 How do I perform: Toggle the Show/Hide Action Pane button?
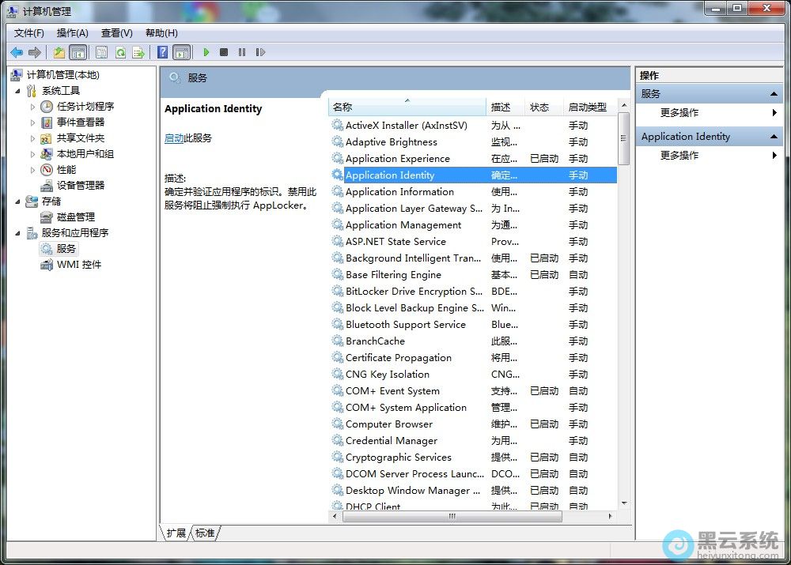[182, 52]
